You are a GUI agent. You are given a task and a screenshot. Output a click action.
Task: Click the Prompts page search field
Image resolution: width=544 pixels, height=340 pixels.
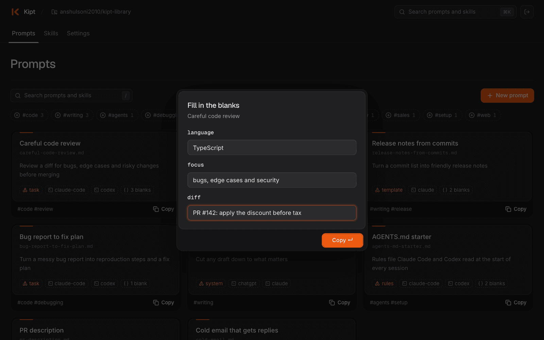coord(71,96)
